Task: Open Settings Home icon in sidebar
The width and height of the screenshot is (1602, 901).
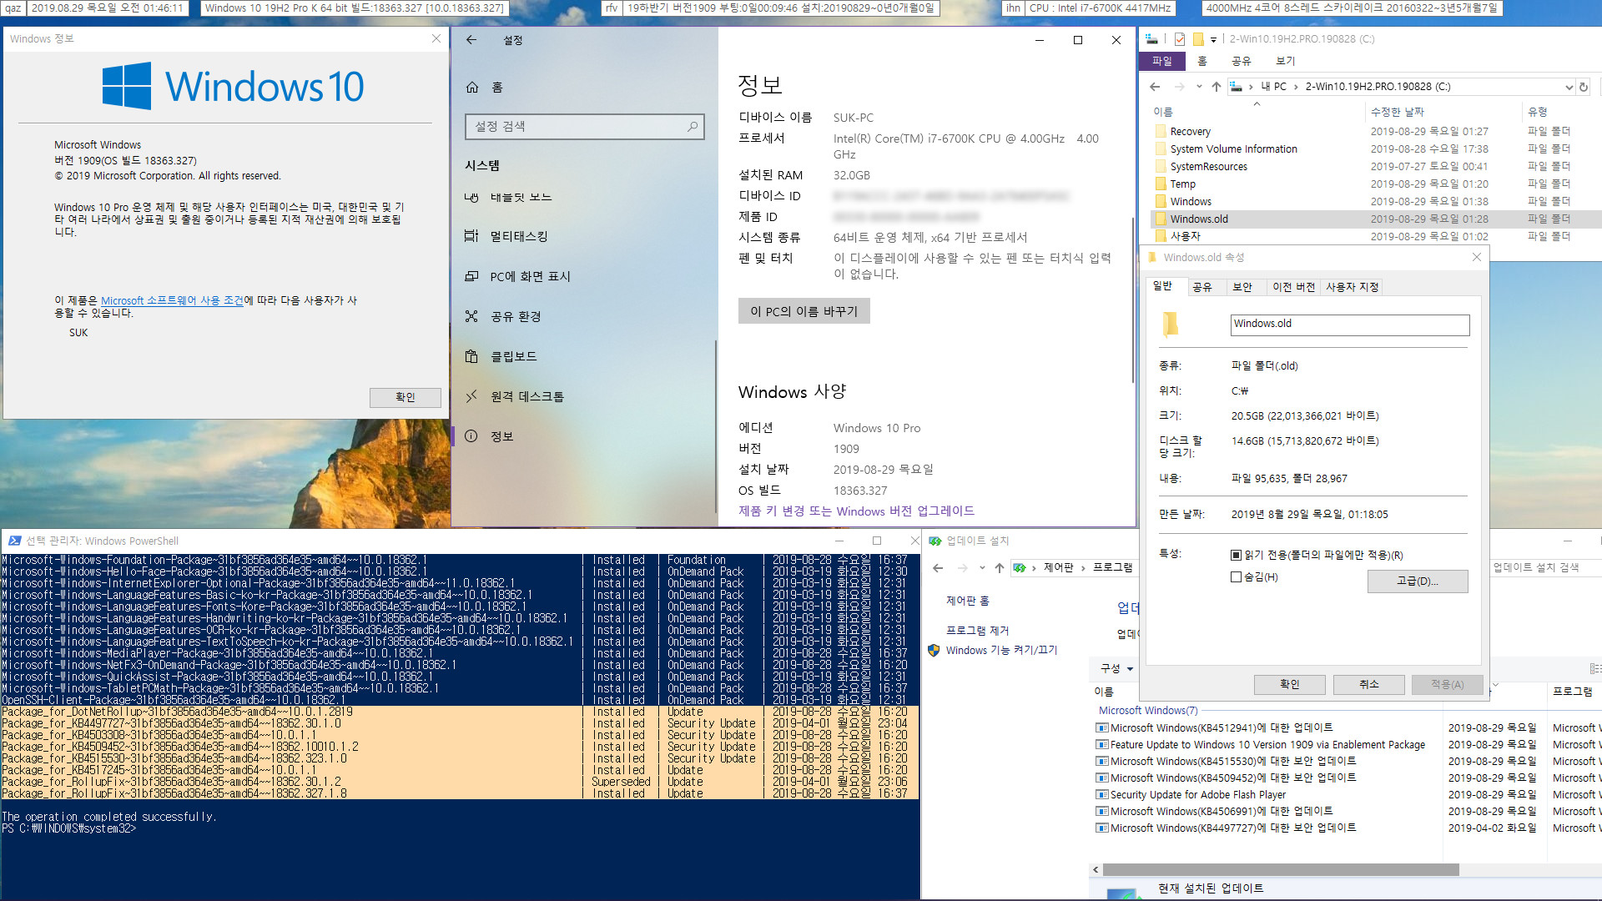Action: (x=472, y=87)
